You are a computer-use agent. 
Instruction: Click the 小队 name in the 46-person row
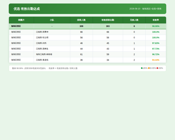click(41, 43)
